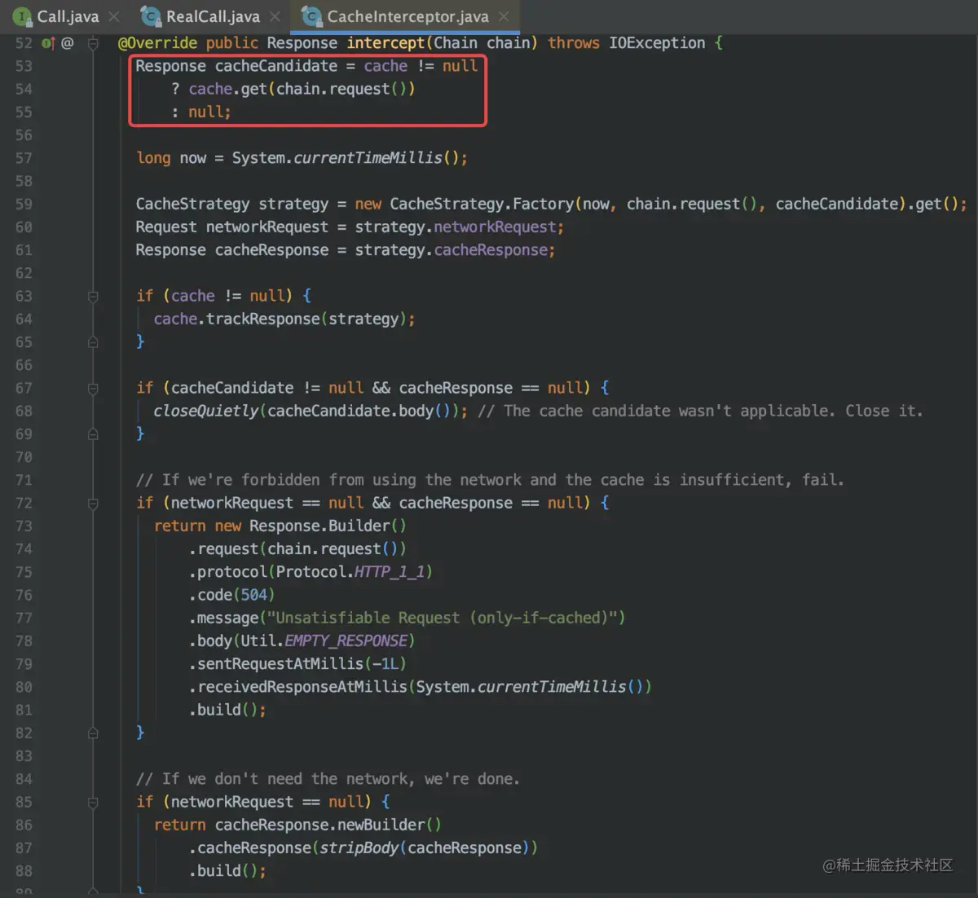Click 'cacheResponse.newBuilder()' on line 86
Image resolution: width=978 pixels, height=898 pixels.
point(328,825)
